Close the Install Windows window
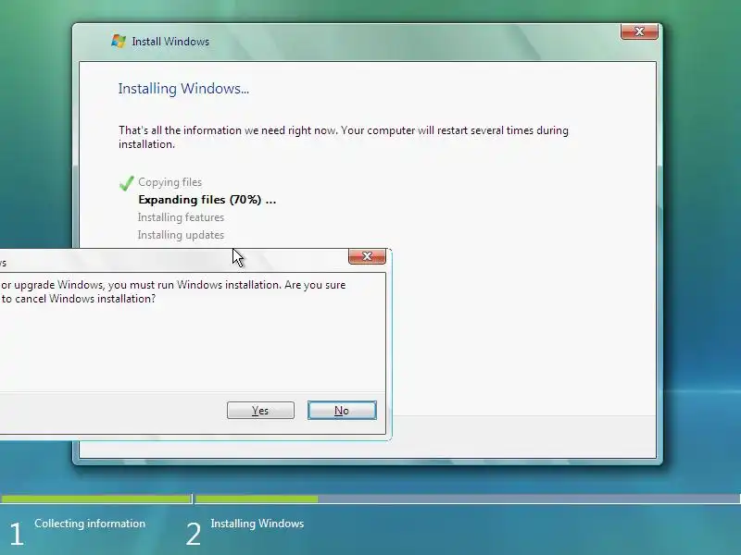741x555 pixels. click(639, 31)
